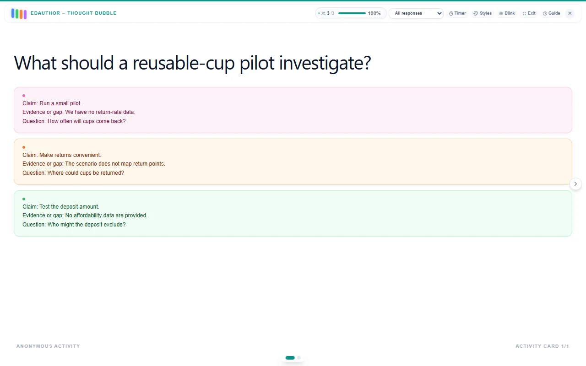Click the 'EDAUTHOR – THOUGHT BUBBLE' title

tap(74, 13)
